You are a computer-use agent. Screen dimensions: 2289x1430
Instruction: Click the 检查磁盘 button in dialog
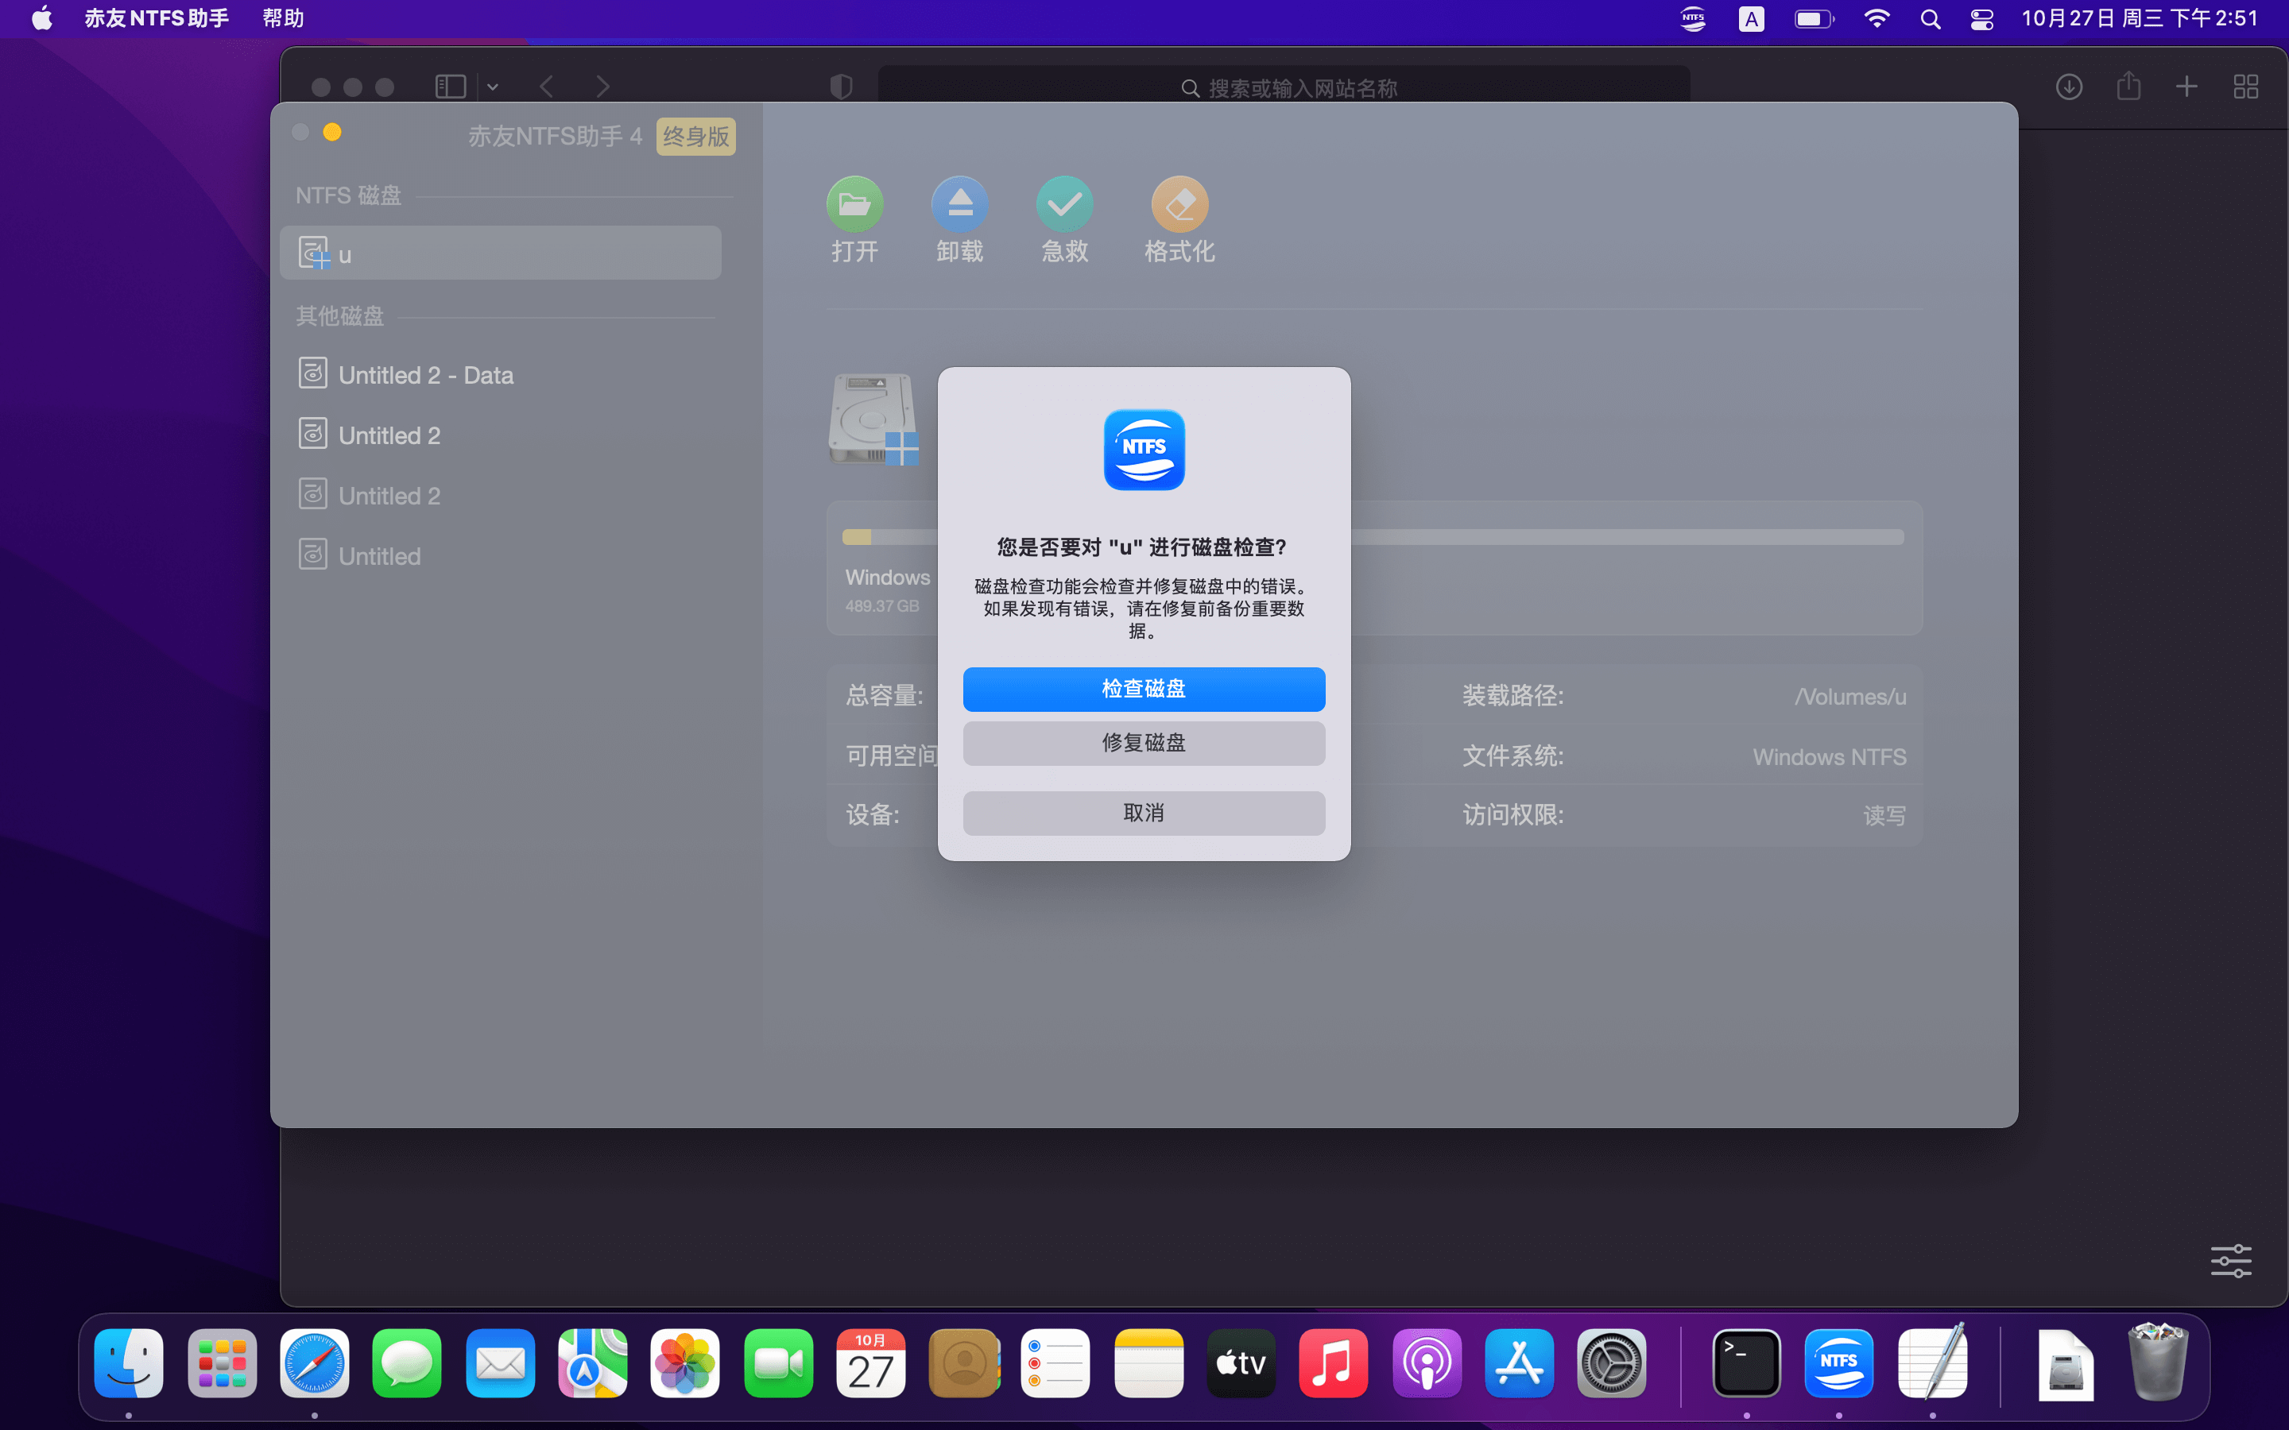tap(1144, 689)
